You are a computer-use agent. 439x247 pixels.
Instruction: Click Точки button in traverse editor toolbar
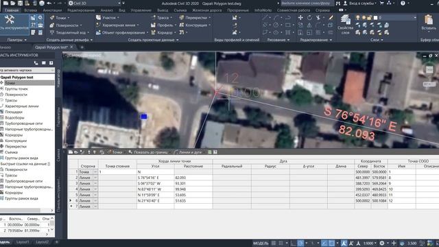pos(115,152)
